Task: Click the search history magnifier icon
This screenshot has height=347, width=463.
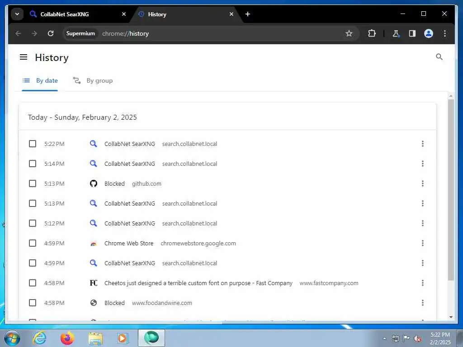Action: 439,56
